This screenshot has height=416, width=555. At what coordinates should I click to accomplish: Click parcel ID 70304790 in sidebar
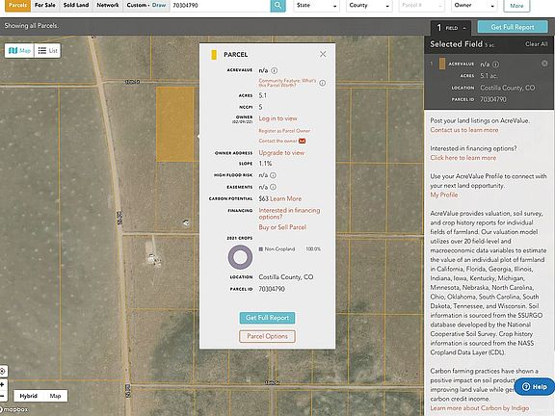493,99
